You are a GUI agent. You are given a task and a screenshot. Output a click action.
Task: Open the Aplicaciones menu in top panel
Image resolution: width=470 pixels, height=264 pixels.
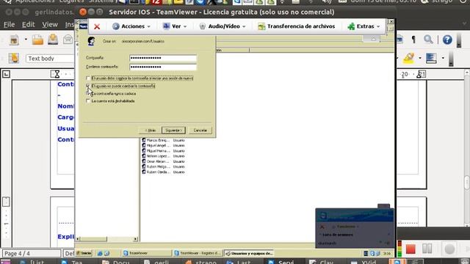tap(35, 1)
